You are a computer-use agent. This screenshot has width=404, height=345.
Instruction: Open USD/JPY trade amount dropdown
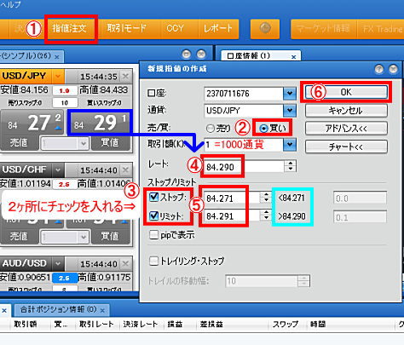pyautogui.click(x=84, y=143)
